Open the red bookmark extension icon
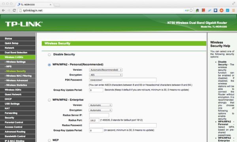 point(203,10)
